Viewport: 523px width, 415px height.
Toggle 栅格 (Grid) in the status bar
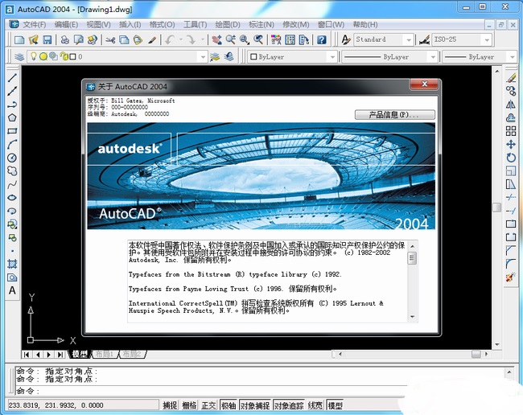(x=189, y=405)
